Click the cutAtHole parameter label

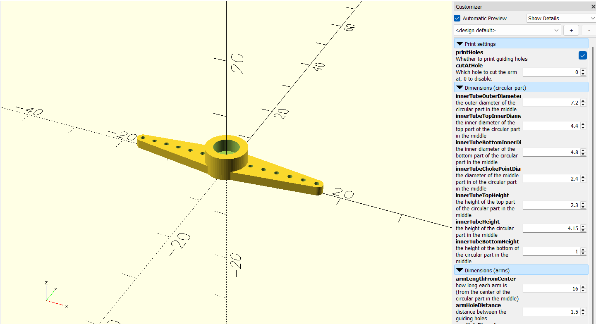(469, 66)
